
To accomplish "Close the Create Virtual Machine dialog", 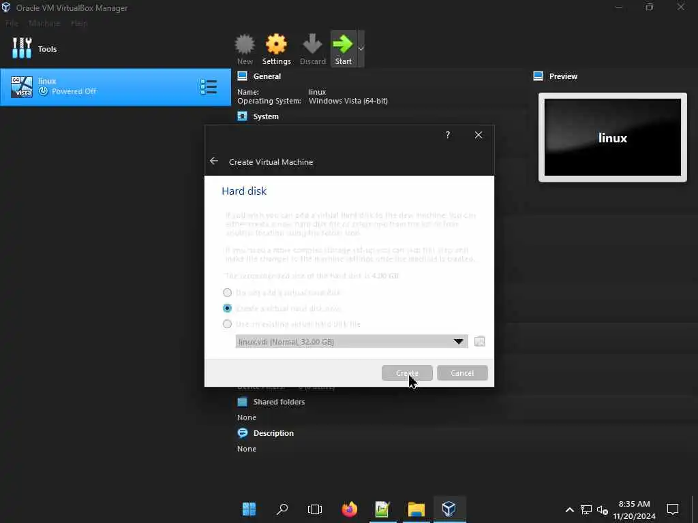I will 479,135.
